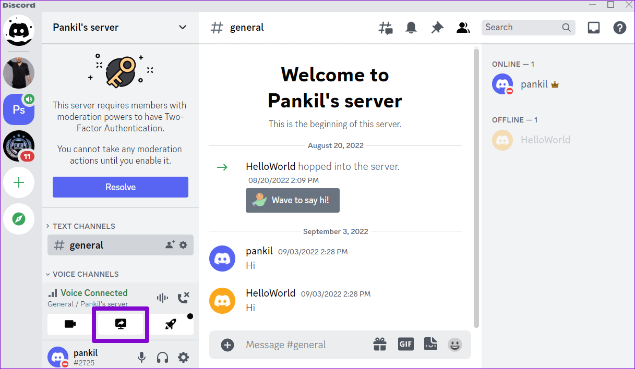Maximize the Discord window

[610, 5]
